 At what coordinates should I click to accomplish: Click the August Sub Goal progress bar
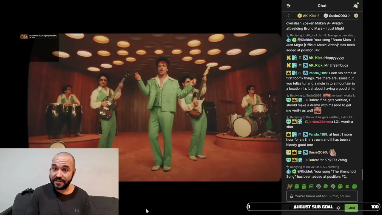click(x=313, y=207)
